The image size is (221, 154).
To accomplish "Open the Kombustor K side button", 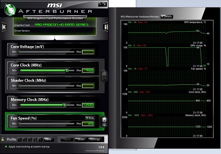I will coord(4,27).
